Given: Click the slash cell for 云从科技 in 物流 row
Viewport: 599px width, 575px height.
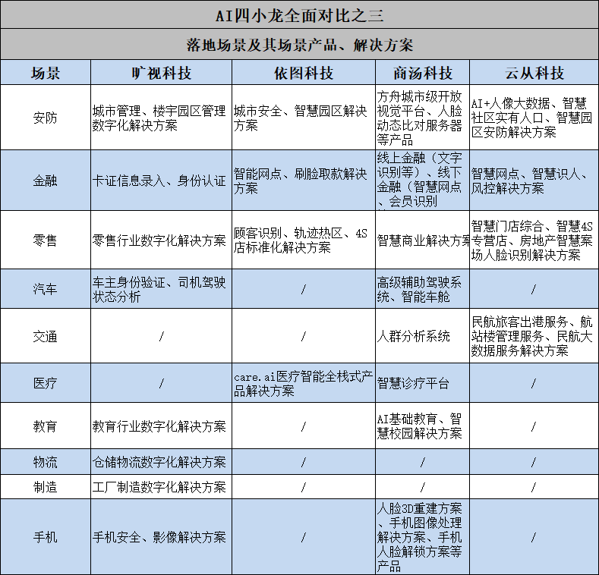Looking at the screenshot, I should pos(534,462).
